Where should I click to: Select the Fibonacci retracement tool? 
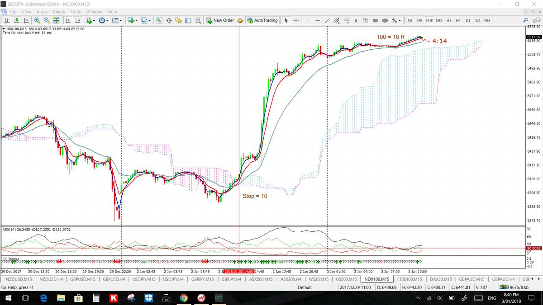346,20
